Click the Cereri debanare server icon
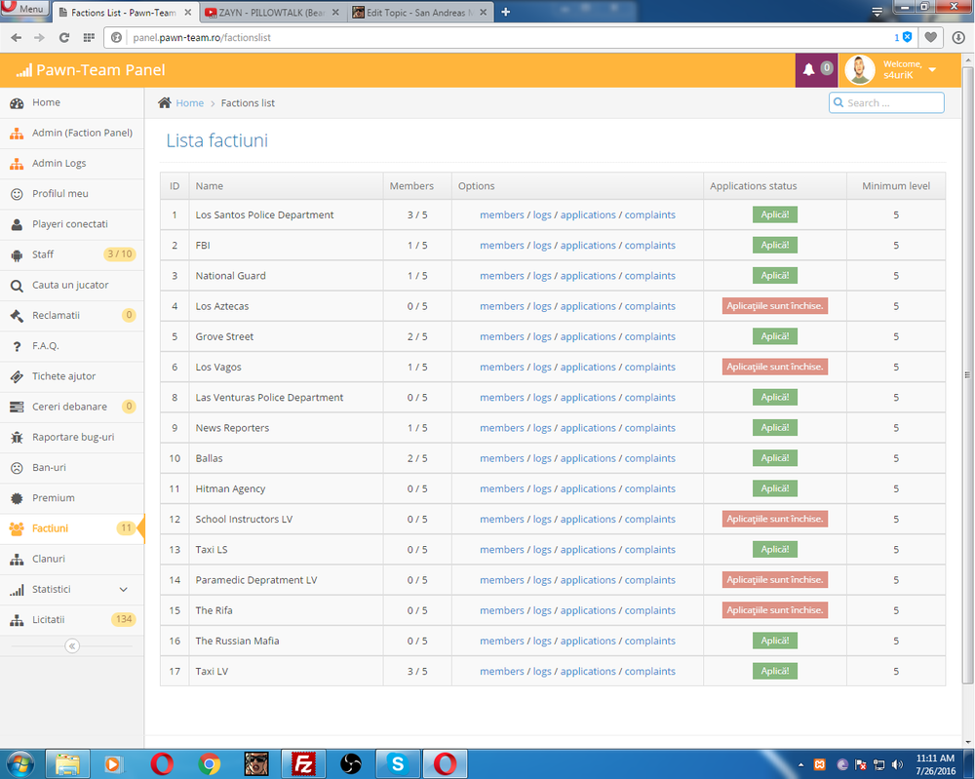Viewport: 975px width, 779px height. click(x=17, y=408)
